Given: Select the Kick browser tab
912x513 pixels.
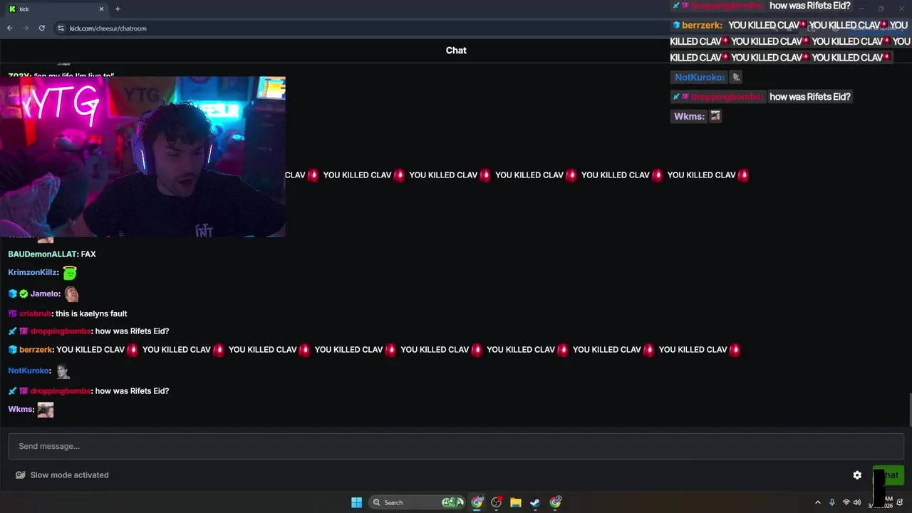Looking at the screenshot, I should click(56, 9).
